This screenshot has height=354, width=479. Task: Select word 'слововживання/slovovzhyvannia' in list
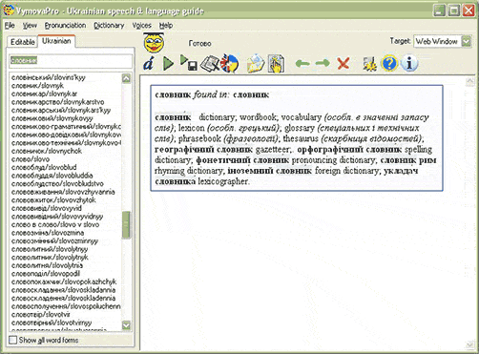pos(63,192)
